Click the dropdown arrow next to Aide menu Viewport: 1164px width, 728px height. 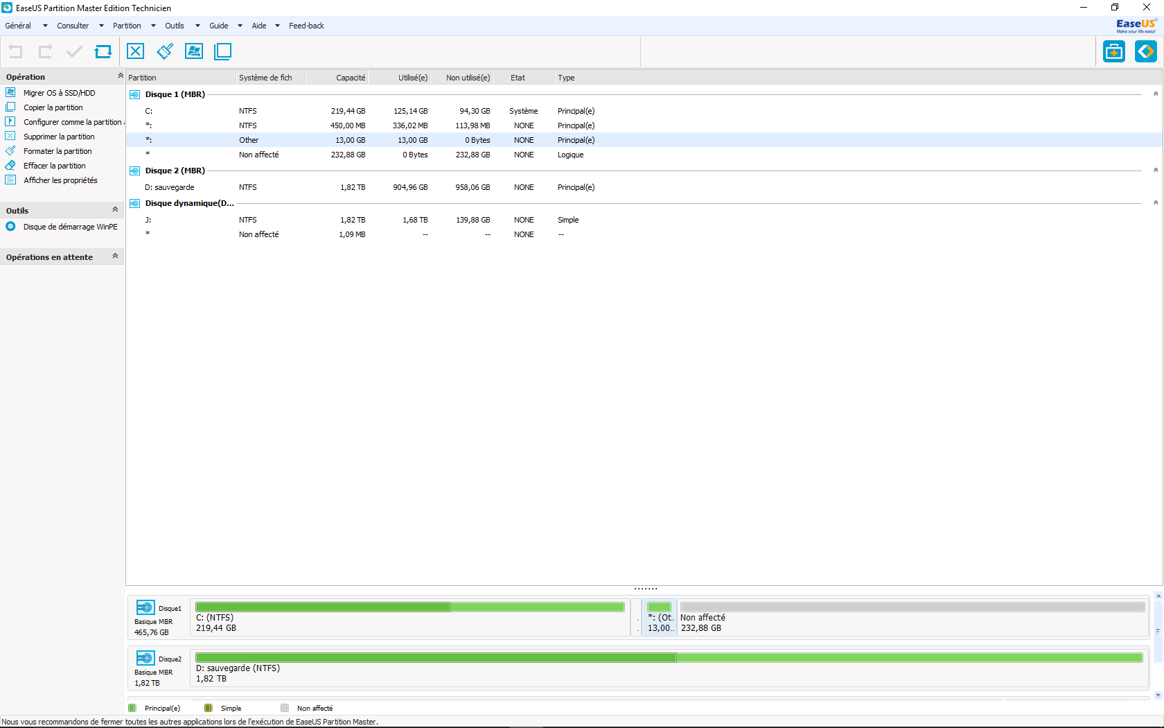277,26
